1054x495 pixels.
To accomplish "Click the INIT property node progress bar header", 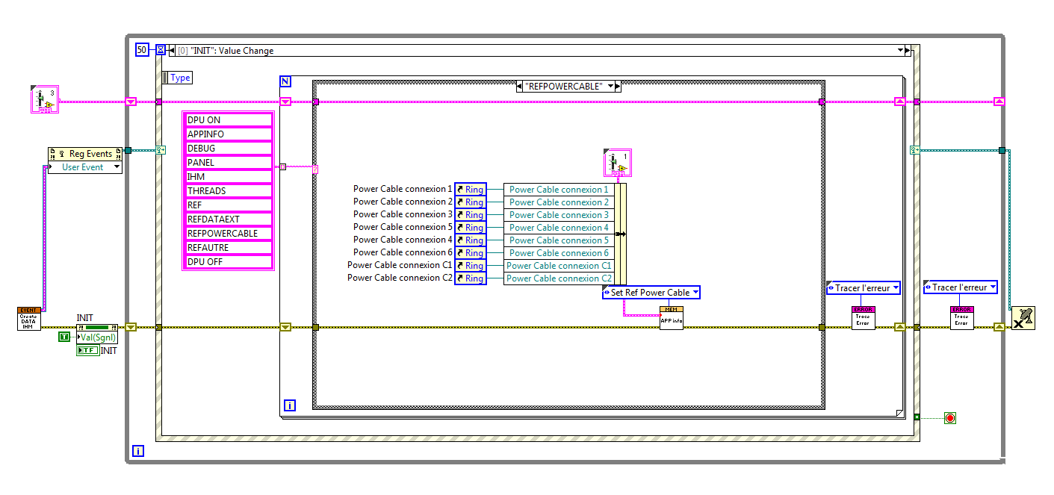I will tap(97, 327).
